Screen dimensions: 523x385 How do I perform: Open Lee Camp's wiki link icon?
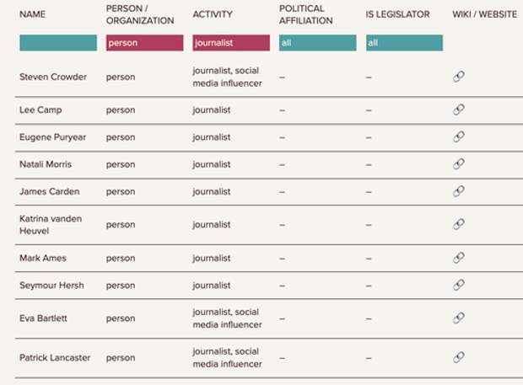coord(459,110)
